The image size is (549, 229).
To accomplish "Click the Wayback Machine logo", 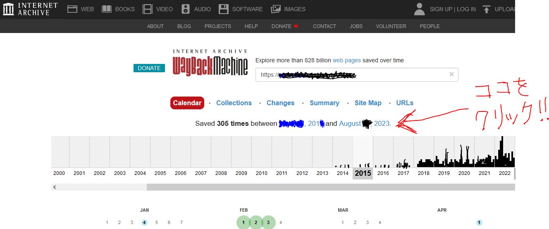I will click(210, 63).
